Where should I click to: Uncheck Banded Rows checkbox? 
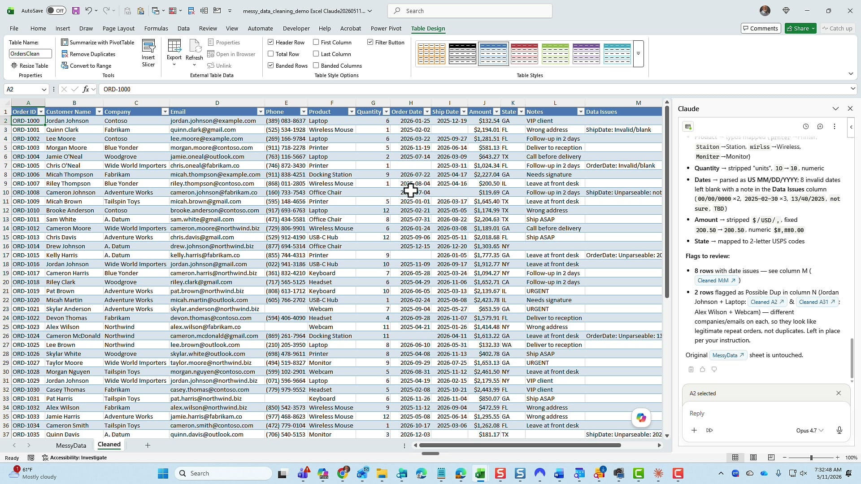(x=270, y=65)
